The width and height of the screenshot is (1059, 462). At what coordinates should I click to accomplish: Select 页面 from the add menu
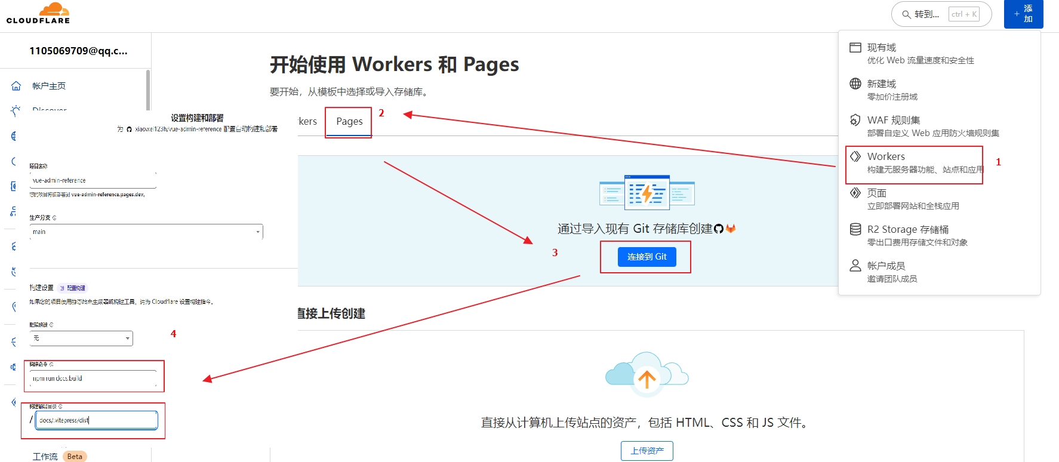(876, 193)
